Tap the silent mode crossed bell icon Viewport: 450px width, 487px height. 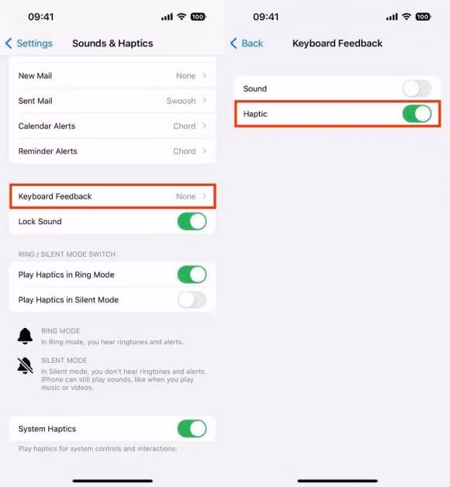pyautogui.click(x=25, y=365)
